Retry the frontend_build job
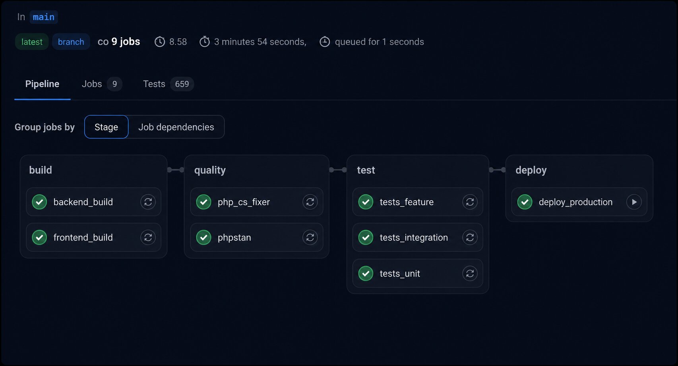 [148, 237]
